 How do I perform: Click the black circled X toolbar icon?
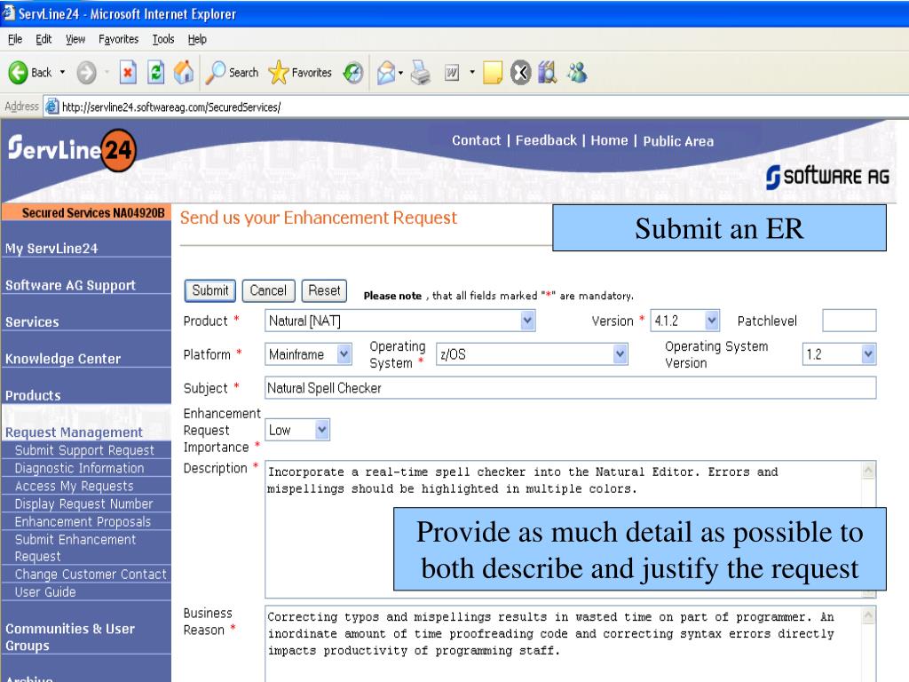520,73
